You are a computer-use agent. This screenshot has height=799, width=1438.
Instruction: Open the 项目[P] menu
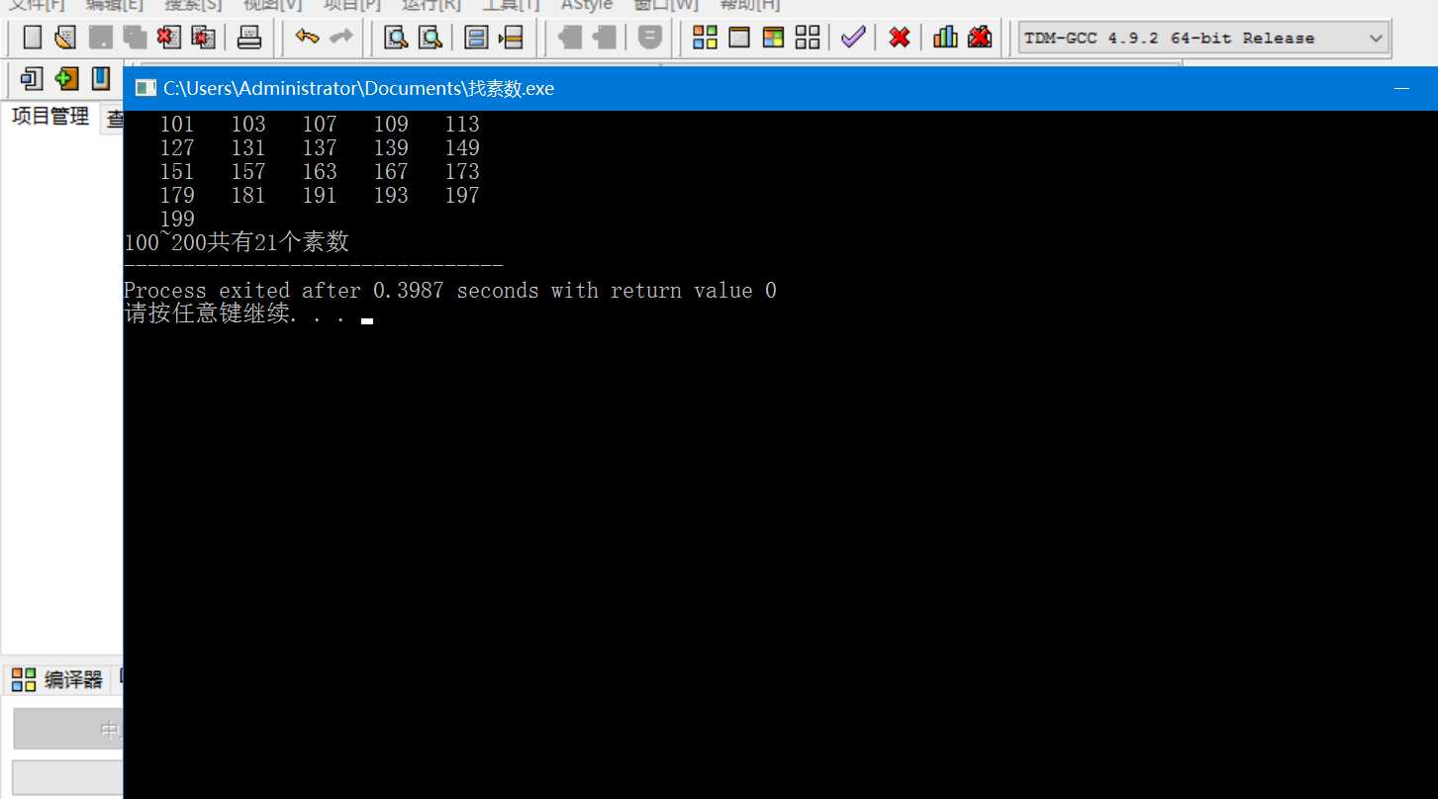point(351,5)
